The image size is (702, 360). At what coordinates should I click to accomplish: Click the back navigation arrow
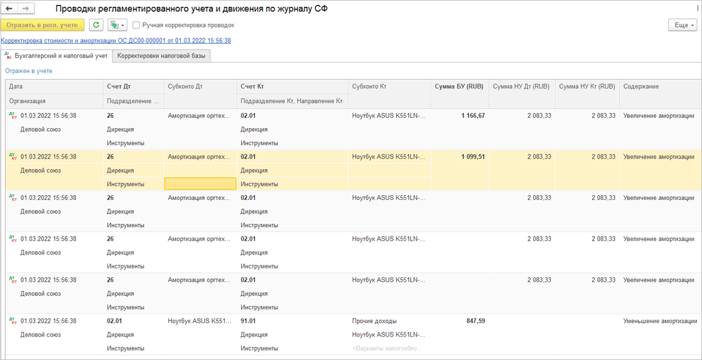(10, 9)
